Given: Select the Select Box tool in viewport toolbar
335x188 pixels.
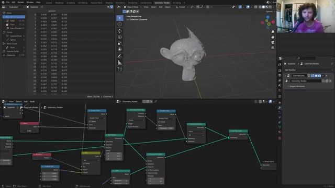Looking at the screenshot, I should click(120, 18).
